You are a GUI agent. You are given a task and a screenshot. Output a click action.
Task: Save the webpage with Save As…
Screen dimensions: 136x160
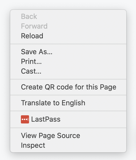(68, 52)
